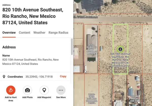Copy the coordinates with the Copy link

click(x=63, y=76)
